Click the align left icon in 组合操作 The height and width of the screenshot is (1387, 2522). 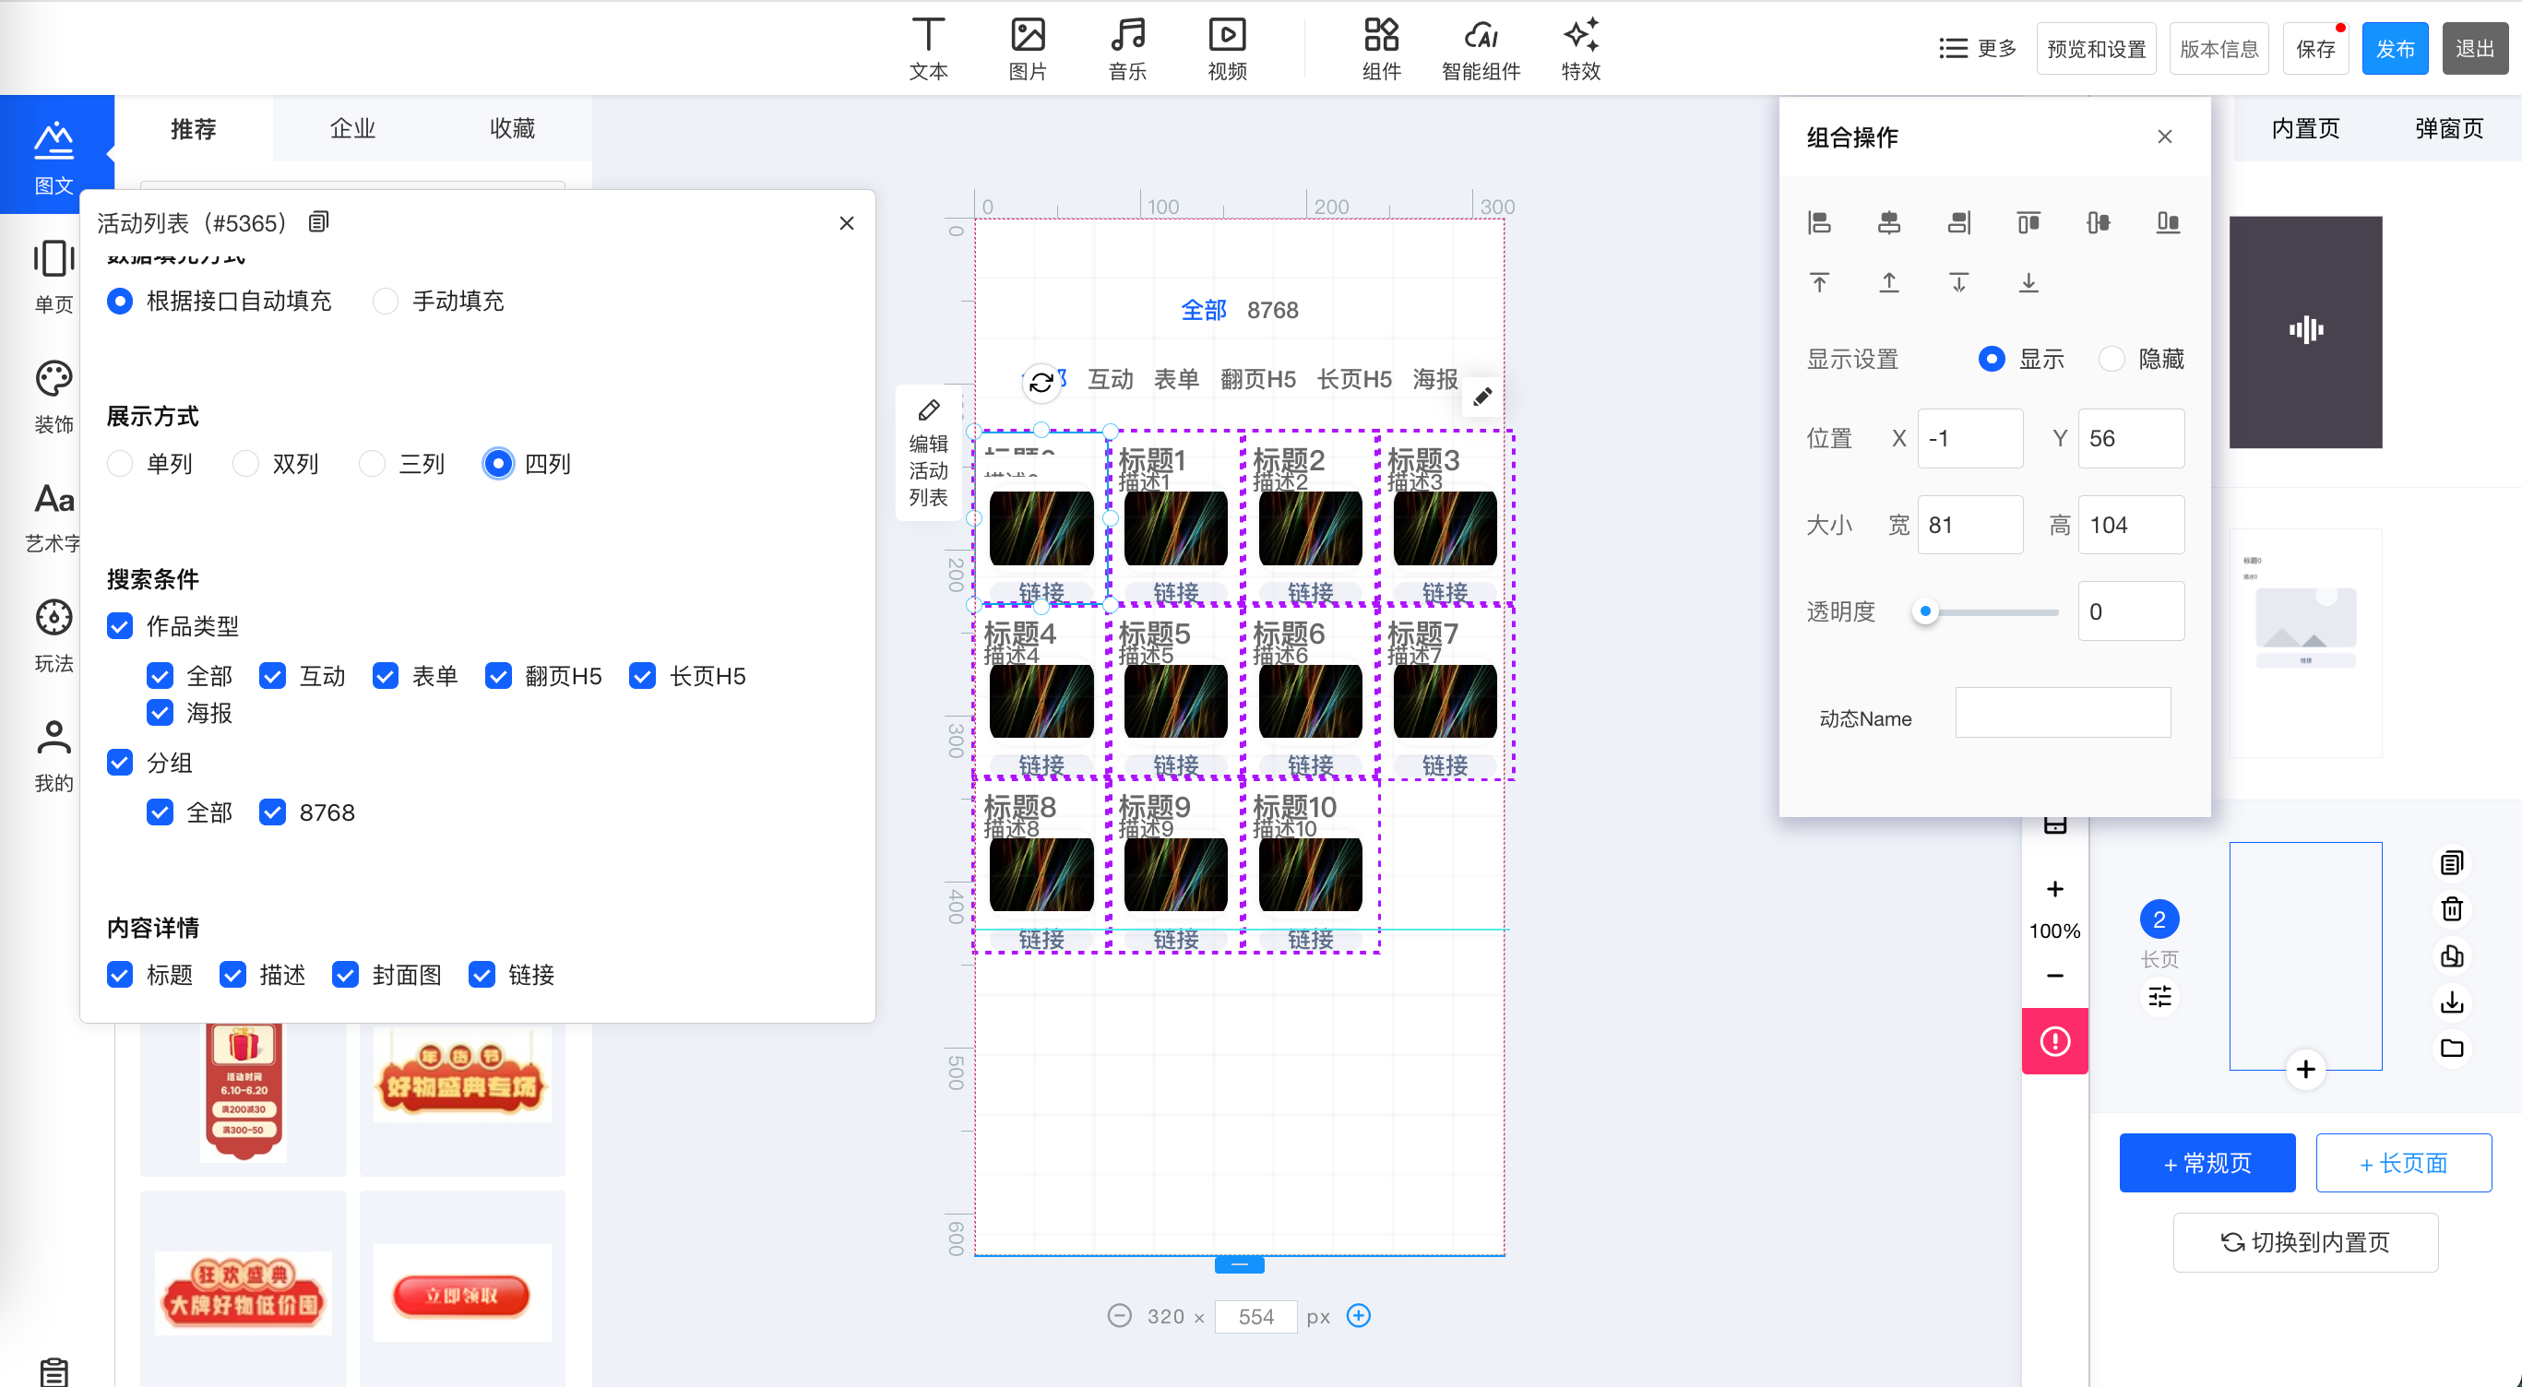click(x=1819, y=223)
